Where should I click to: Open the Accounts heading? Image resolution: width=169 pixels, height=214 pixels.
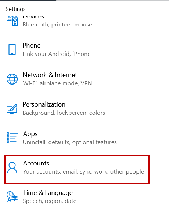(x=36, y=163)
